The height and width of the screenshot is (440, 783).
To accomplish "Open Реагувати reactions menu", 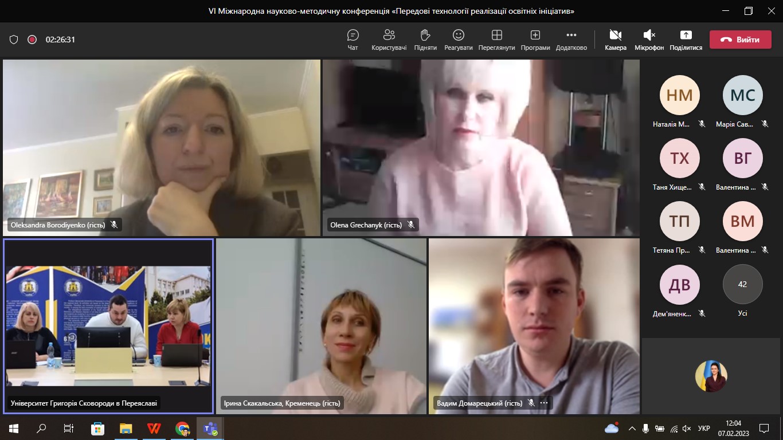I will tap(459, 40).
